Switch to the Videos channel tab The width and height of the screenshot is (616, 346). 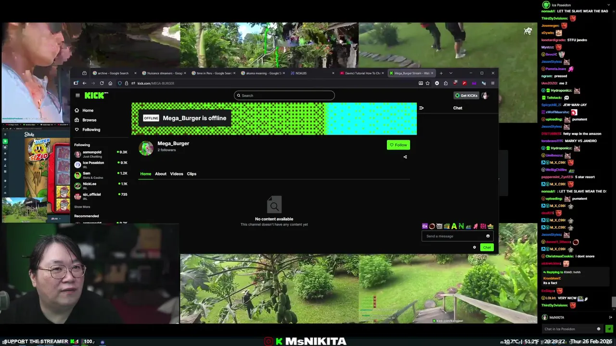(177, 174)
